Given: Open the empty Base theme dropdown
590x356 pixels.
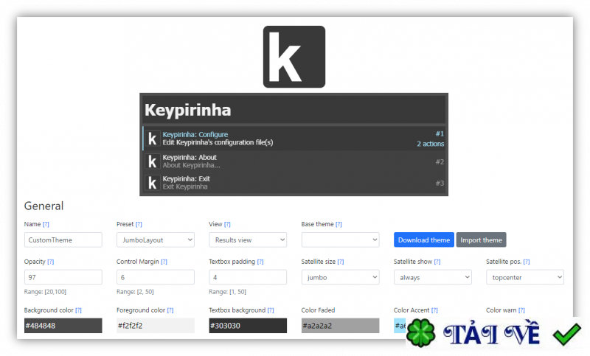Looking at the screenshot, I should (x=340, y=240).
